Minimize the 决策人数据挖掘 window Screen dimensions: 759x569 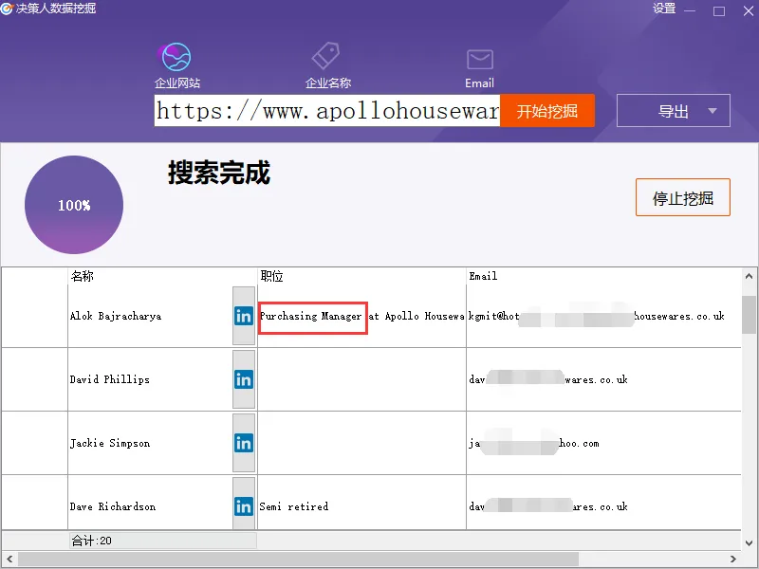pyautogui.click(x=690, y=10)
